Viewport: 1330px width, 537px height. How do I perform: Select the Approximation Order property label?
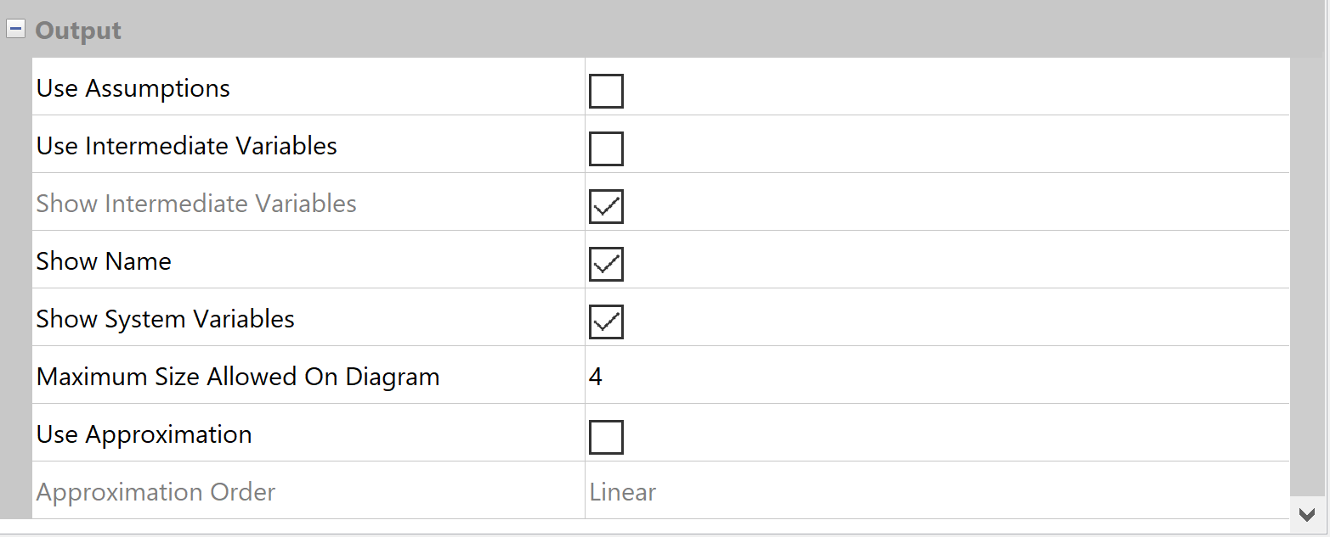pyautogui.click(x=156, y=492)
